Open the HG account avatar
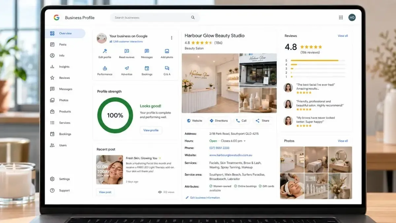This screenshot has height=223, width=396. [352, 18]
